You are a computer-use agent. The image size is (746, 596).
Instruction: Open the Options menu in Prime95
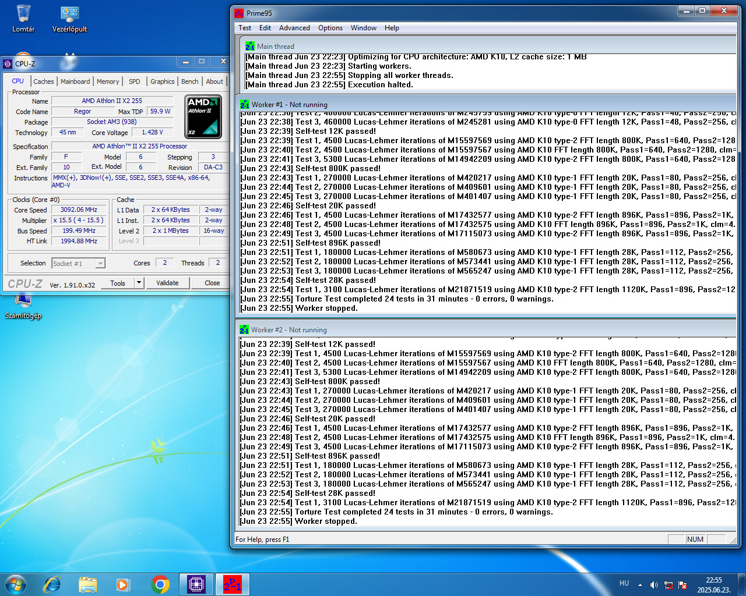(330, 28)
